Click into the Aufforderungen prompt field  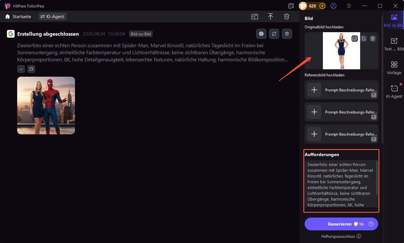pyautogui.click(x=341, y=184)
